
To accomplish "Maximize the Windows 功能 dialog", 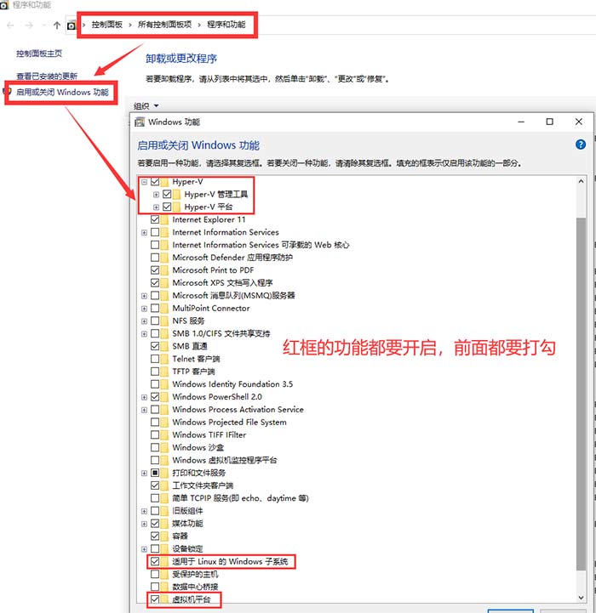I will [x=549, y=122].
